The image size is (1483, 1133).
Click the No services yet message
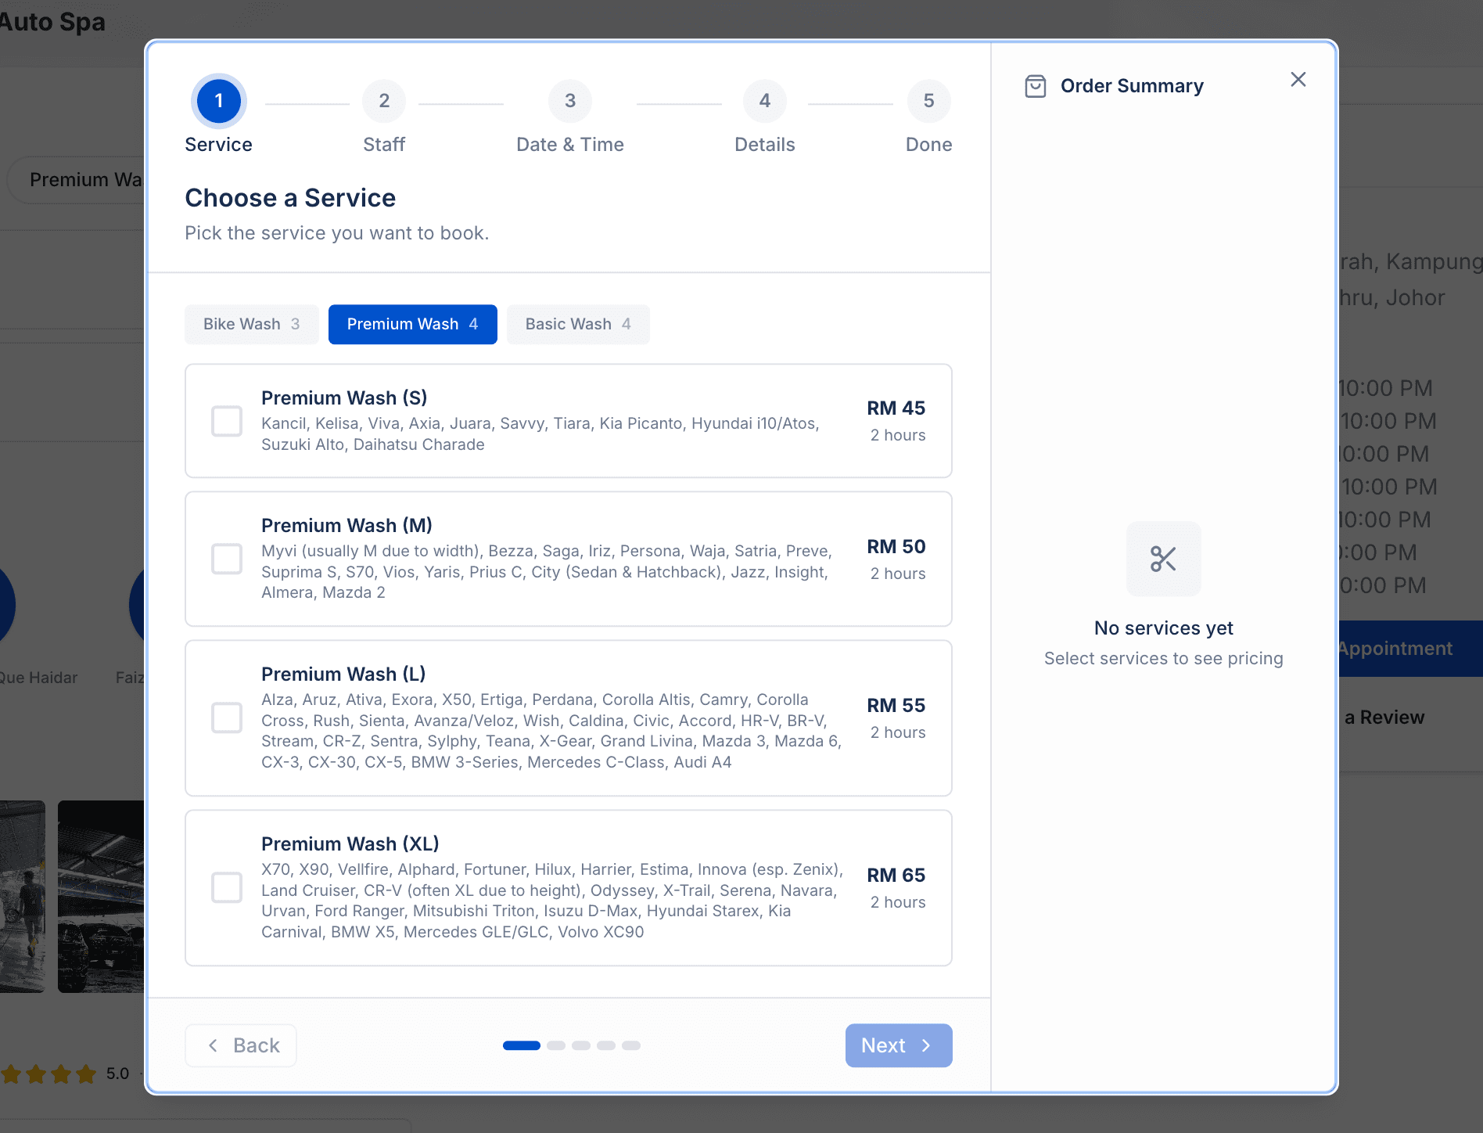[1164, 628]
